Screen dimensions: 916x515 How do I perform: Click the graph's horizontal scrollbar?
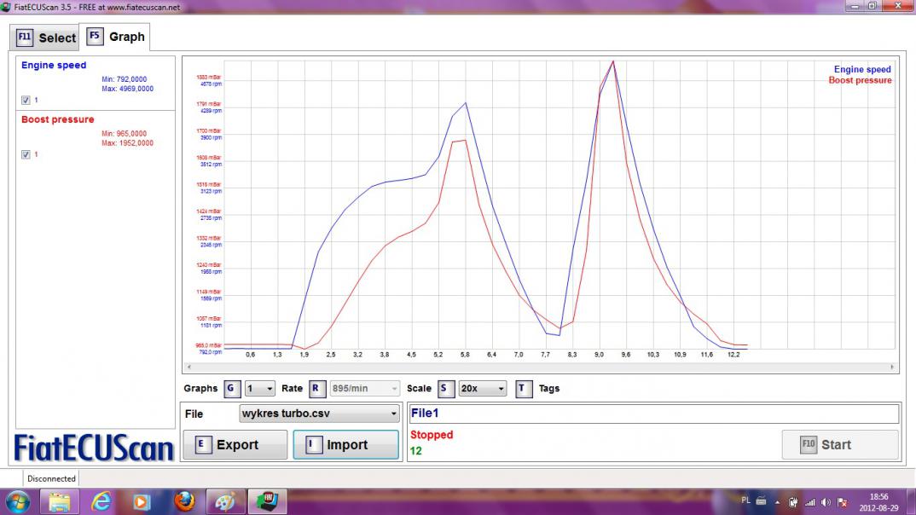539,367
